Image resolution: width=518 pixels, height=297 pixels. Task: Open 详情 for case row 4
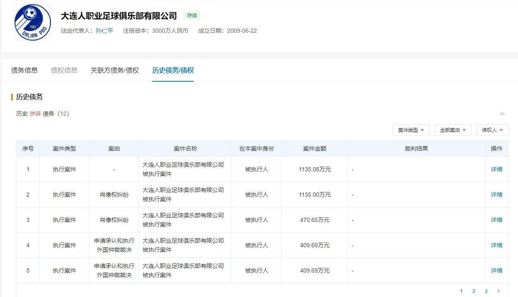point(496,245)
